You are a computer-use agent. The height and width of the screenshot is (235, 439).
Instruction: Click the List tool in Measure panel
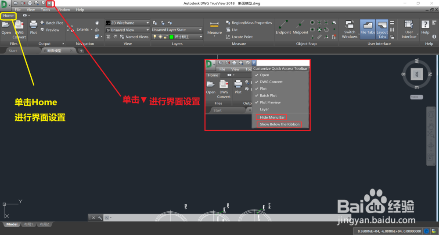232,30
